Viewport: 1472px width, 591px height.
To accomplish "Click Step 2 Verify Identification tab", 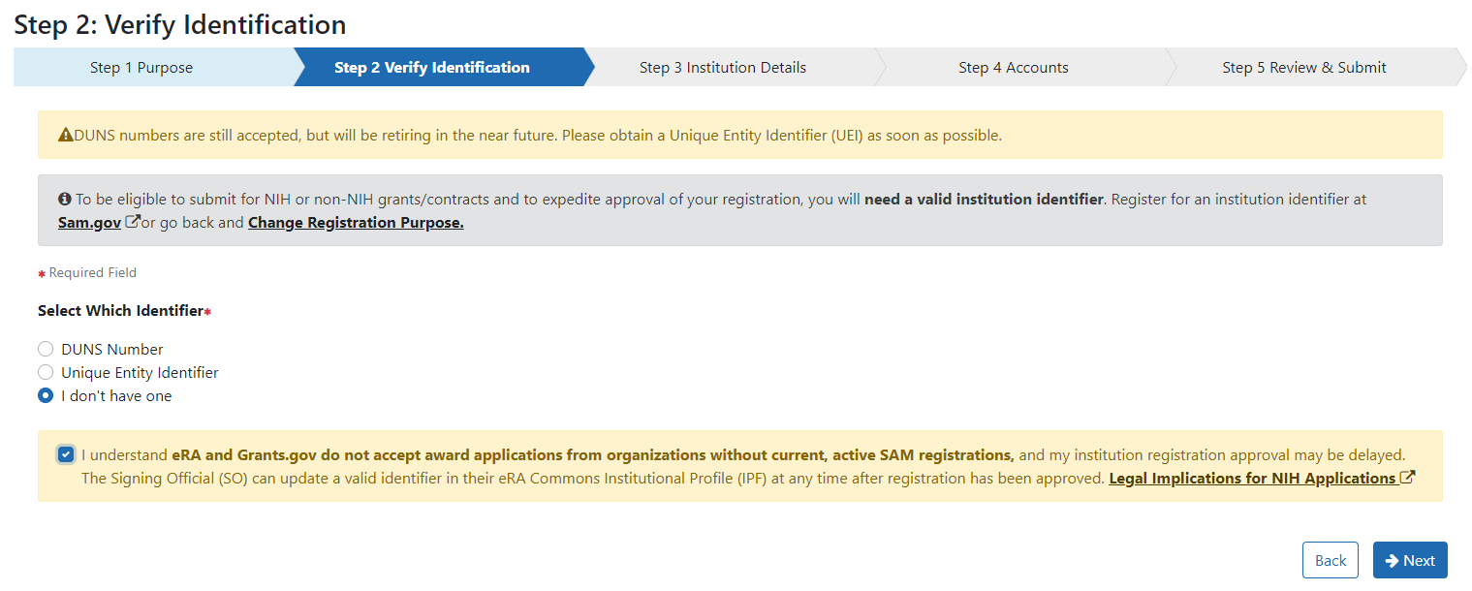I will 432,68.
